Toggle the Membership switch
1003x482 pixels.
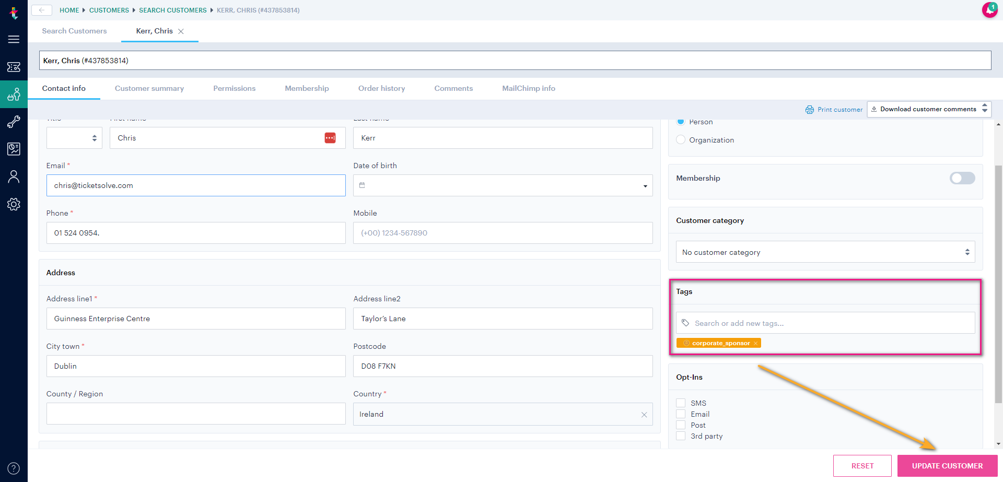(x=962, y=178)
